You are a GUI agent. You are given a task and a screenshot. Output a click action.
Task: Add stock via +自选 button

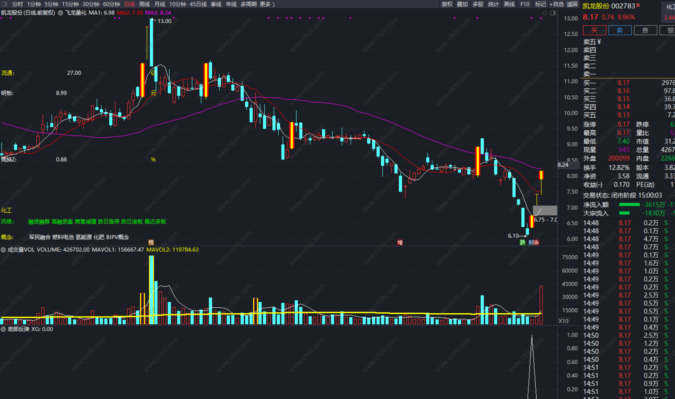(x=556, y=4)
